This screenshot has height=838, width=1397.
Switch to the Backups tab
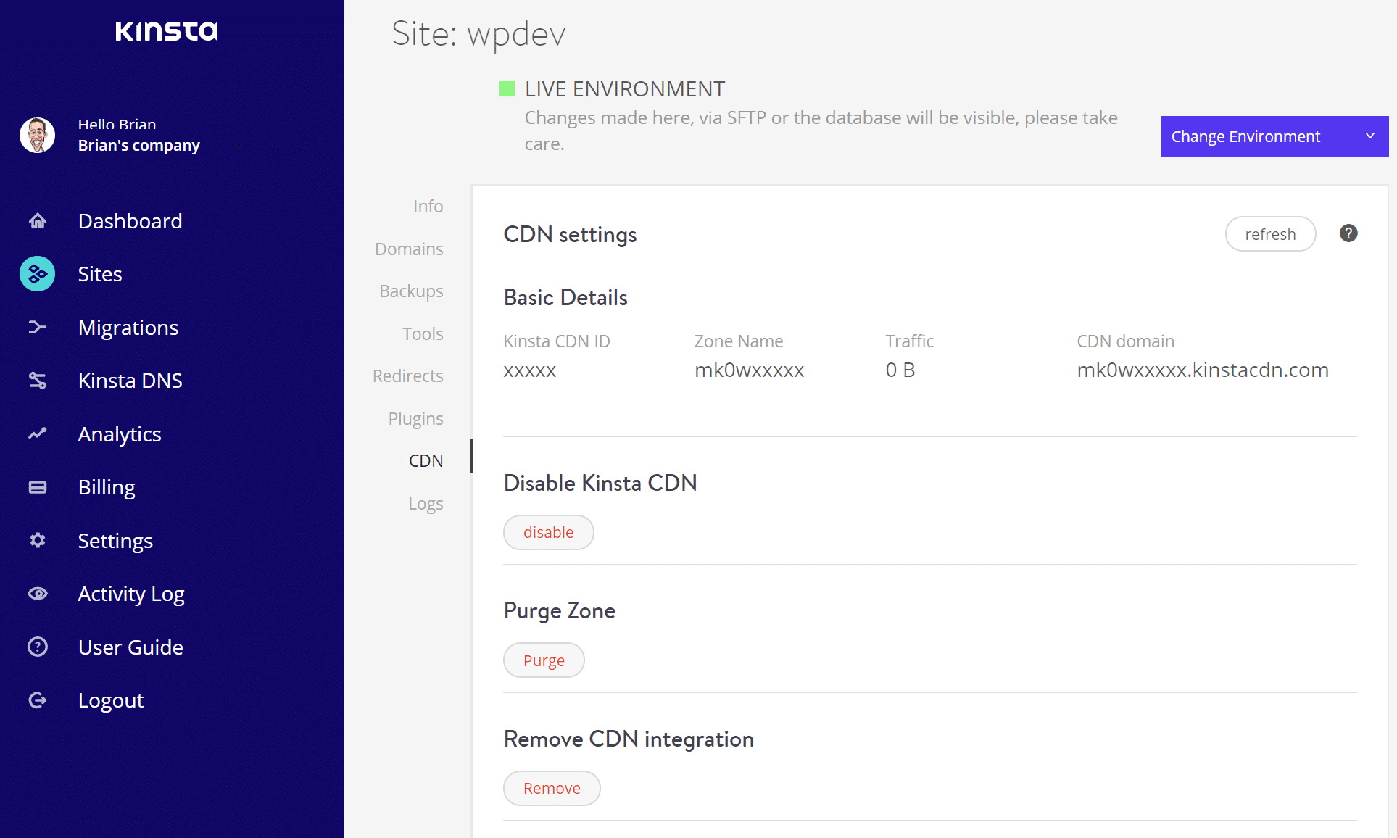click(x=412, y=291)
